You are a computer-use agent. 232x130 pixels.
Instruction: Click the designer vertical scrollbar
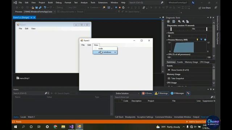(163, 46)
